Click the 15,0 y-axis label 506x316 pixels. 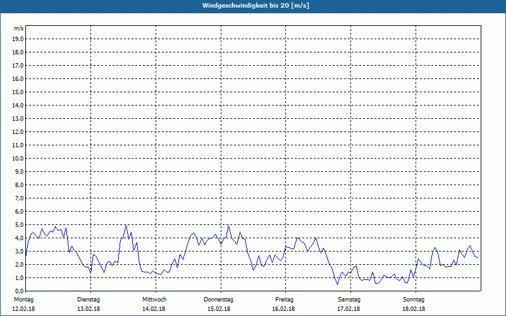18,92
